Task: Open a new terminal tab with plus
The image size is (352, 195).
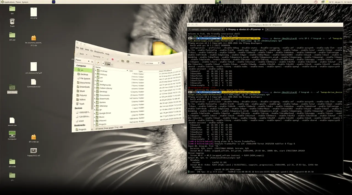Action: [267, 29]
